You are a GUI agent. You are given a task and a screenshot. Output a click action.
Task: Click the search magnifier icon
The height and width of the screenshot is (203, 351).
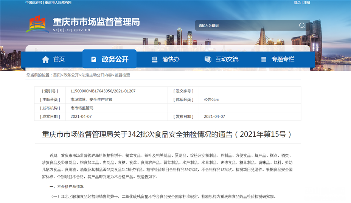[x=302, y=26]
